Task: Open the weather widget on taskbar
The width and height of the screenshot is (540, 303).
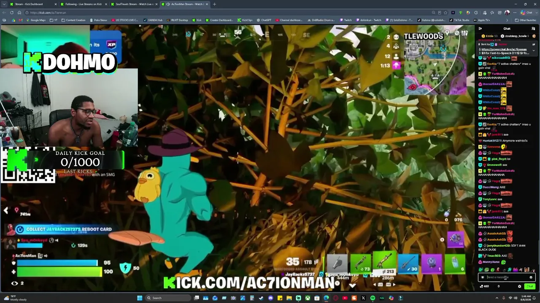Action: pos(15,298)
